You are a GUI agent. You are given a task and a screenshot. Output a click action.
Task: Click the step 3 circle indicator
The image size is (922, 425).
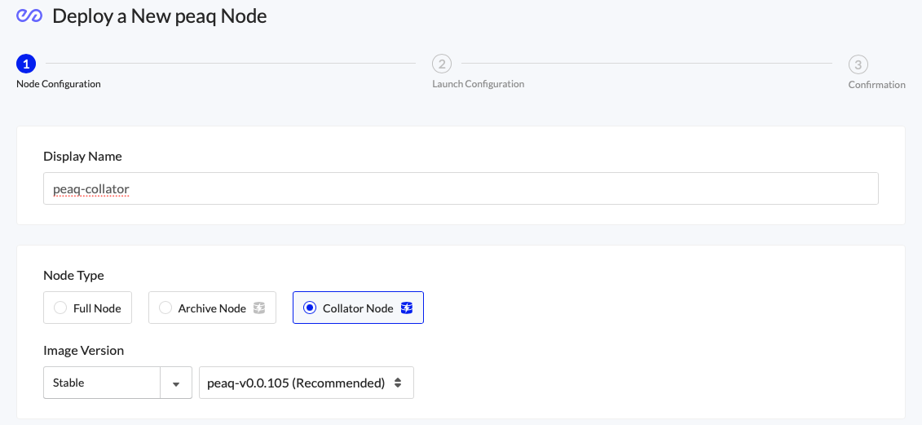858,64
